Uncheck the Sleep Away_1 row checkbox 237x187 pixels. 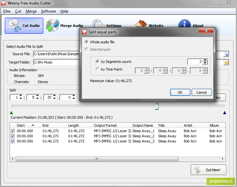[13, 131]
